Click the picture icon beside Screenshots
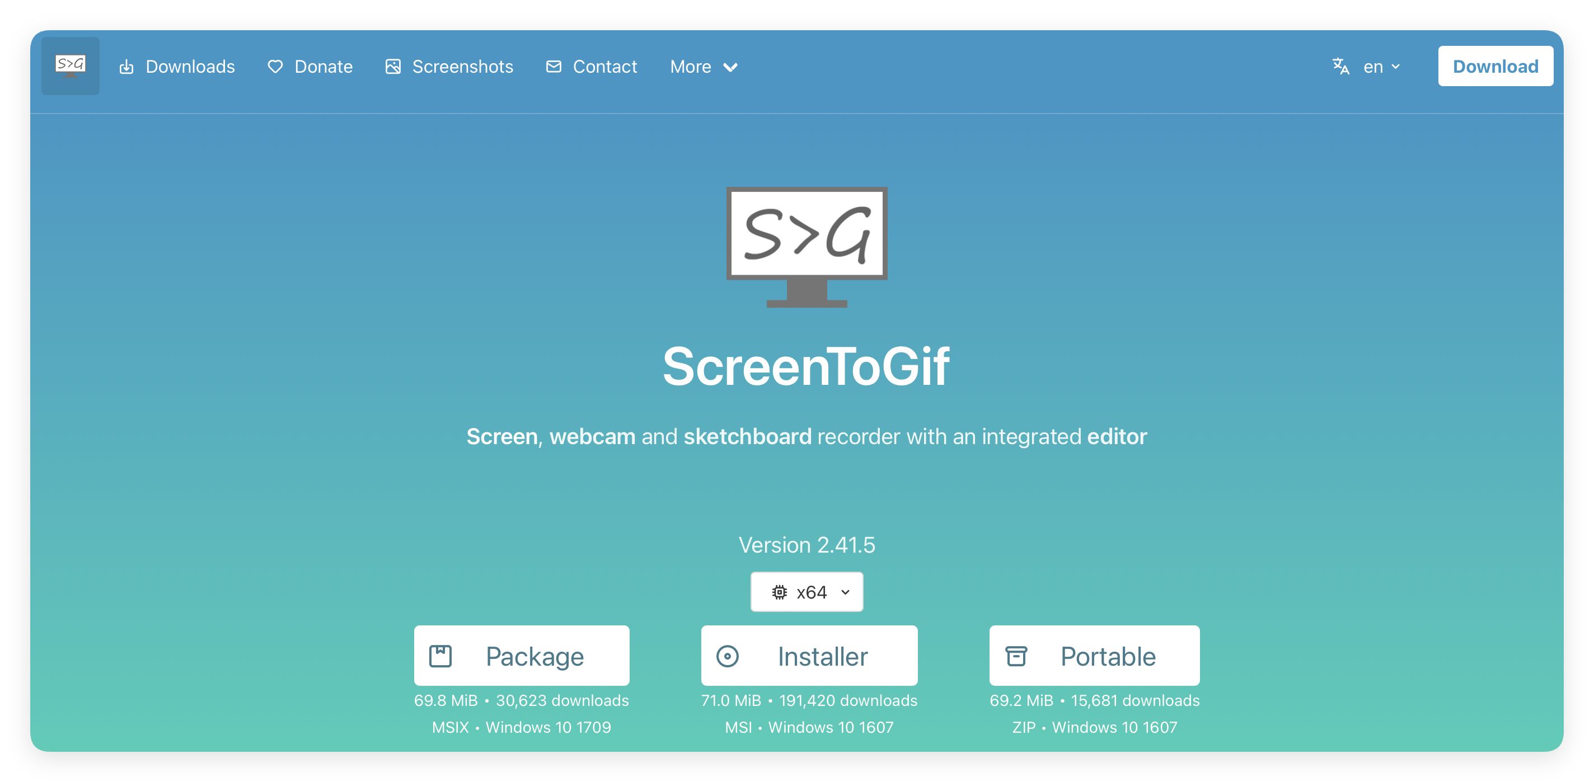 (x=393, y=67)
